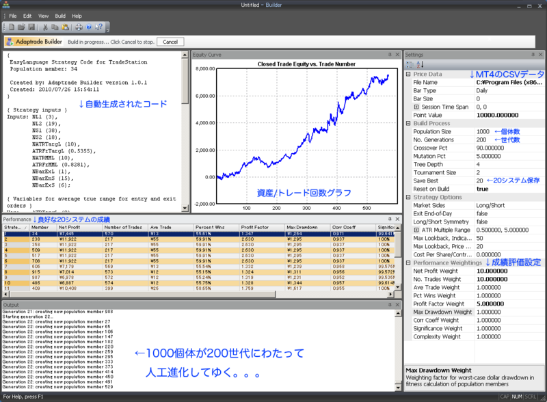Click the categorized view icon in Settings
Image resolution: width=547 pixels, height=402 pixels.
pyautogui.click(x=410, y=64)
